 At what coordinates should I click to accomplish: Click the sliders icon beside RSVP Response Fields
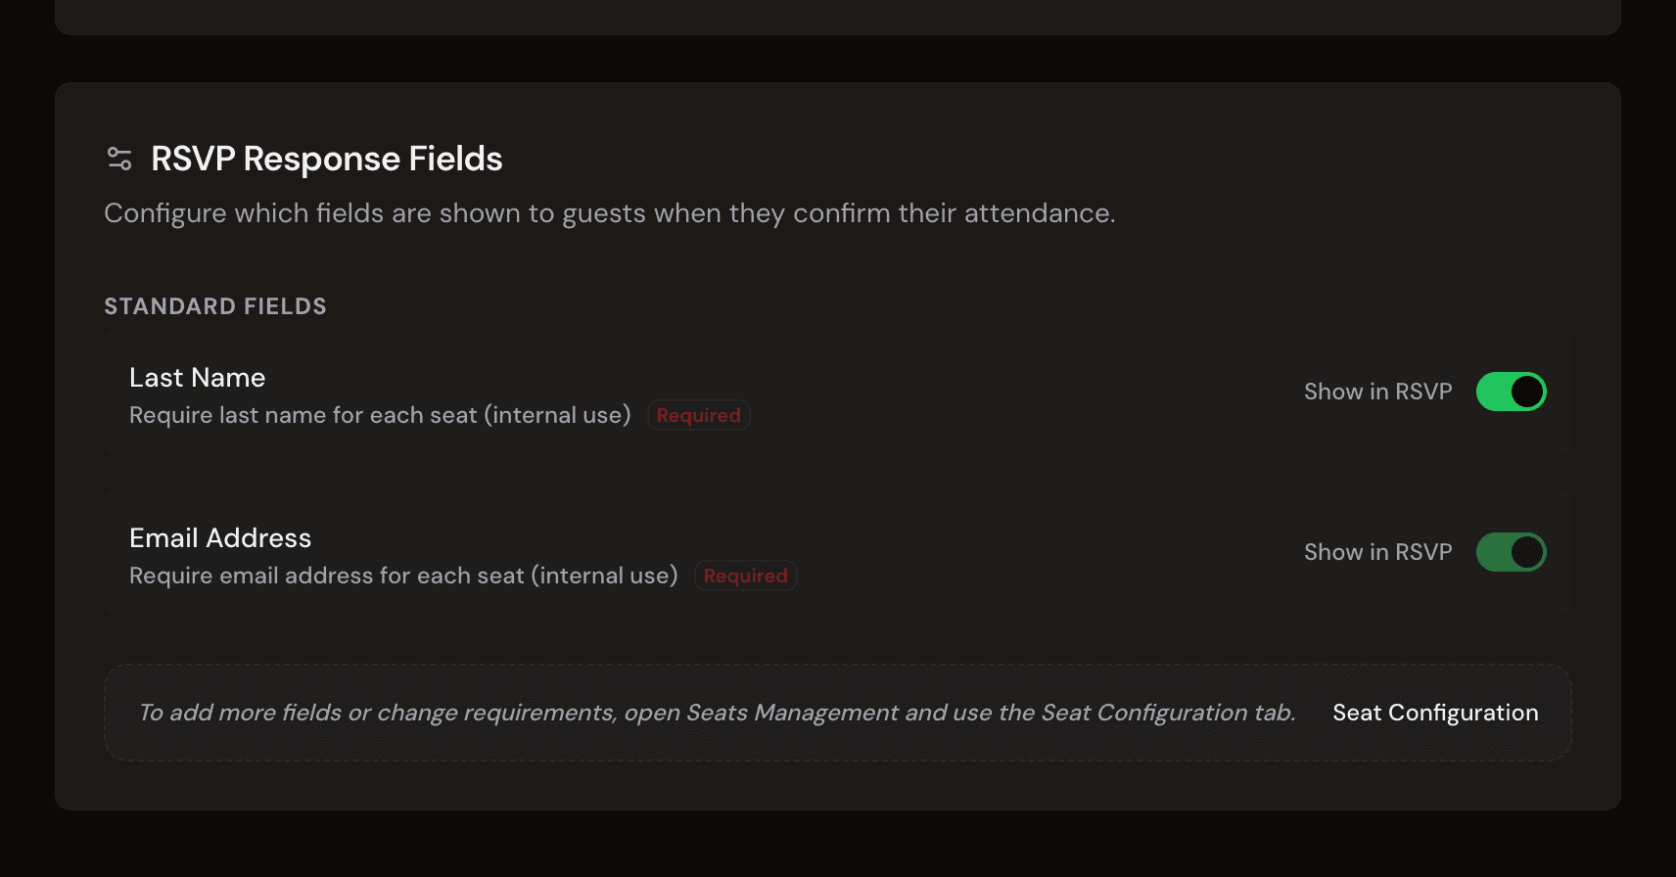coord(119,159)
